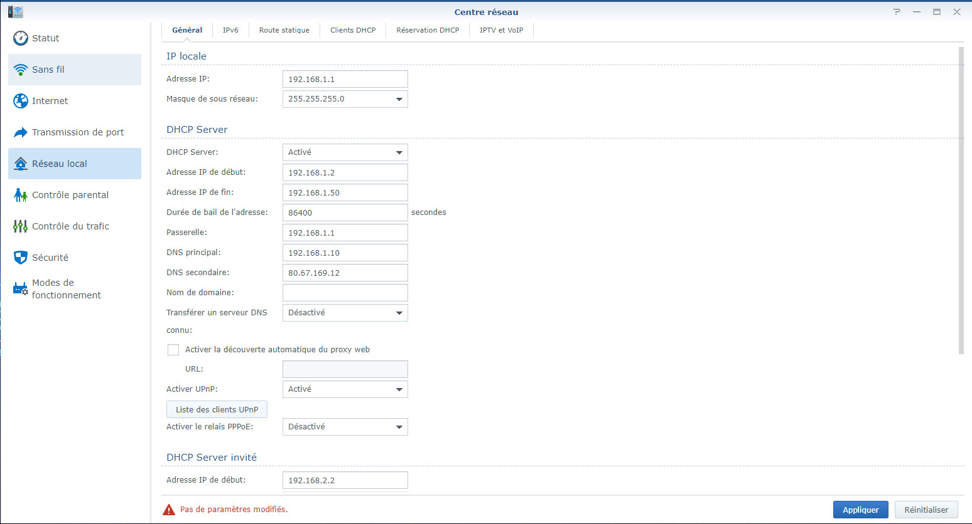This screenshot has height=524, width=972.
Task: Click the Appliquer button
Action: [x=861, y=510]
